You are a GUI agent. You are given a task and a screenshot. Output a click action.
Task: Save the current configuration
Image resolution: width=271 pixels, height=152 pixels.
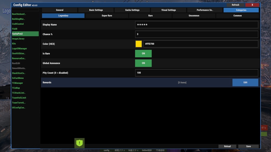(248, 146)
